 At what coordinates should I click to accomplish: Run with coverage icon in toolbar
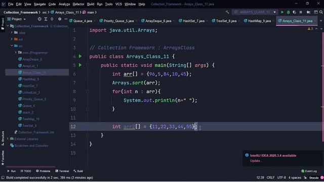(295, 12)
